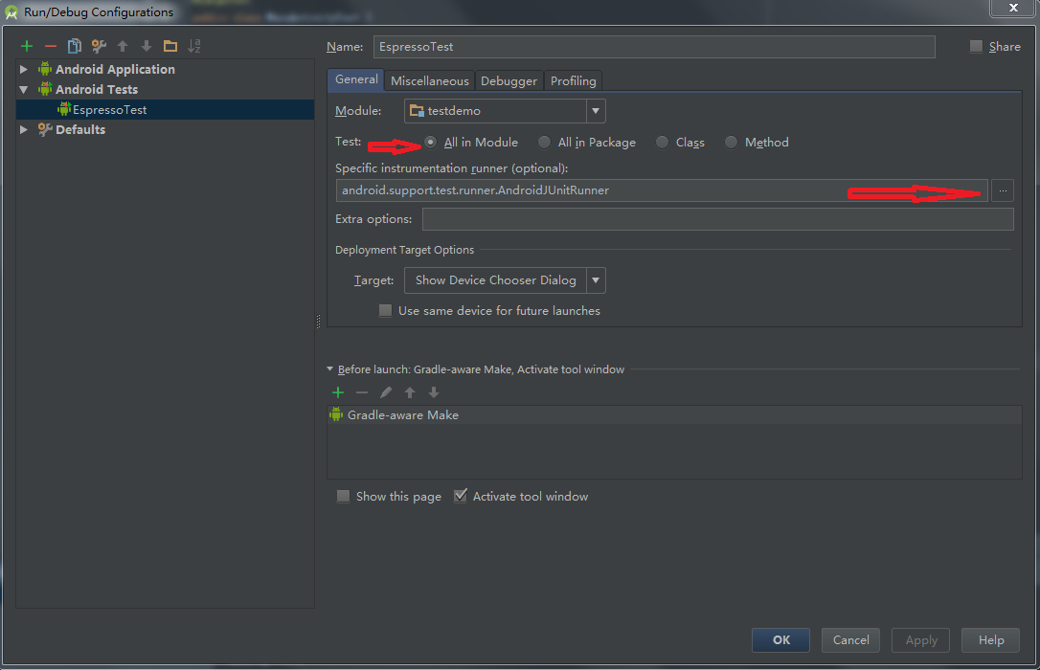Confirm with the OK button
The height and width of the screenshot is (670, 1040).
(x=780, y=640)
